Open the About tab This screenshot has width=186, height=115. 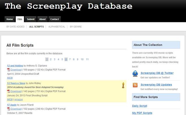(x=42, y=19)
